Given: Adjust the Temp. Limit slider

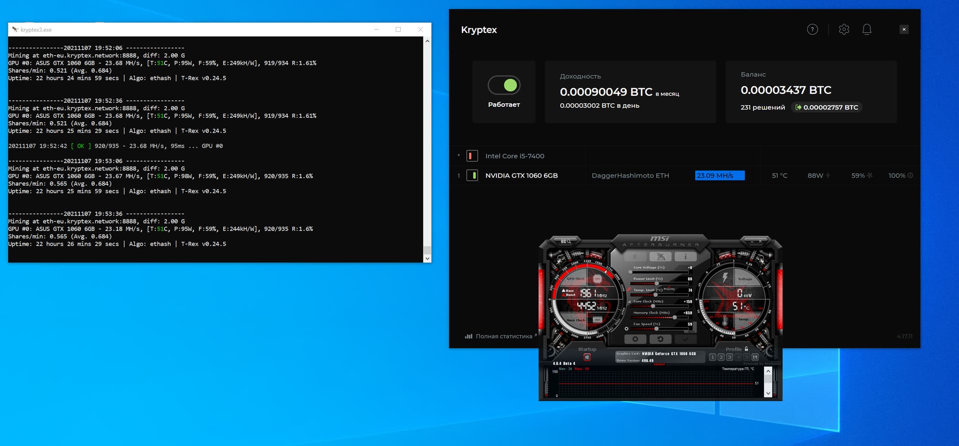Looking at the screenshot, I should [659, 295].
